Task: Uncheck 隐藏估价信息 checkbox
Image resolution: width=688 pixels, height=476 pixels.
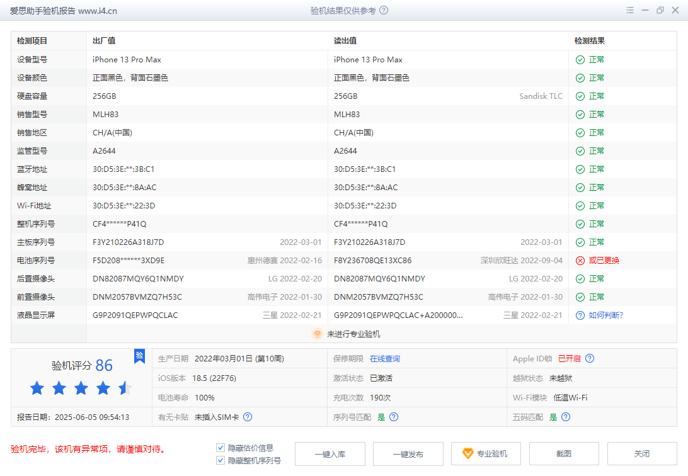Action: pos(221,448)
